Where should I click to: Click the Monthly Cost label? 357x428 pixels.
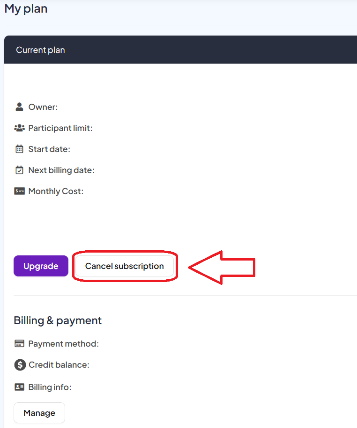[56, 191]
